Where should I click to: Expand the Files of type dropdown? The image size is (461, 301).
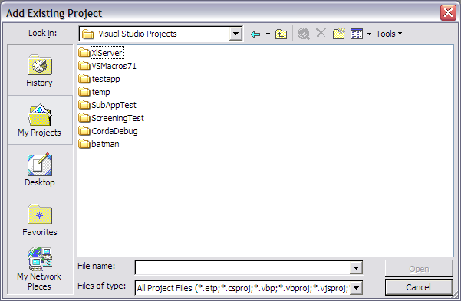[x=356, y=288]
